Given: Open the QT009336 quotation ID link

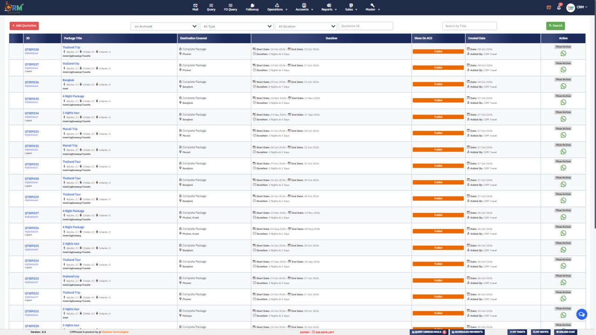Looking at the screenshot, I should click(32, 82).
